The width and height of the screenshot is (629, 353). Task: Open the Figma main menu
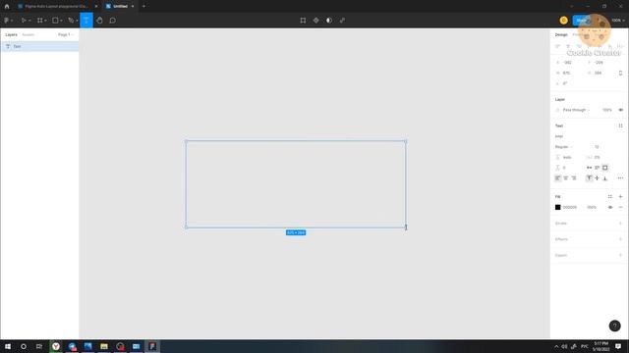[x=8, y=21]
